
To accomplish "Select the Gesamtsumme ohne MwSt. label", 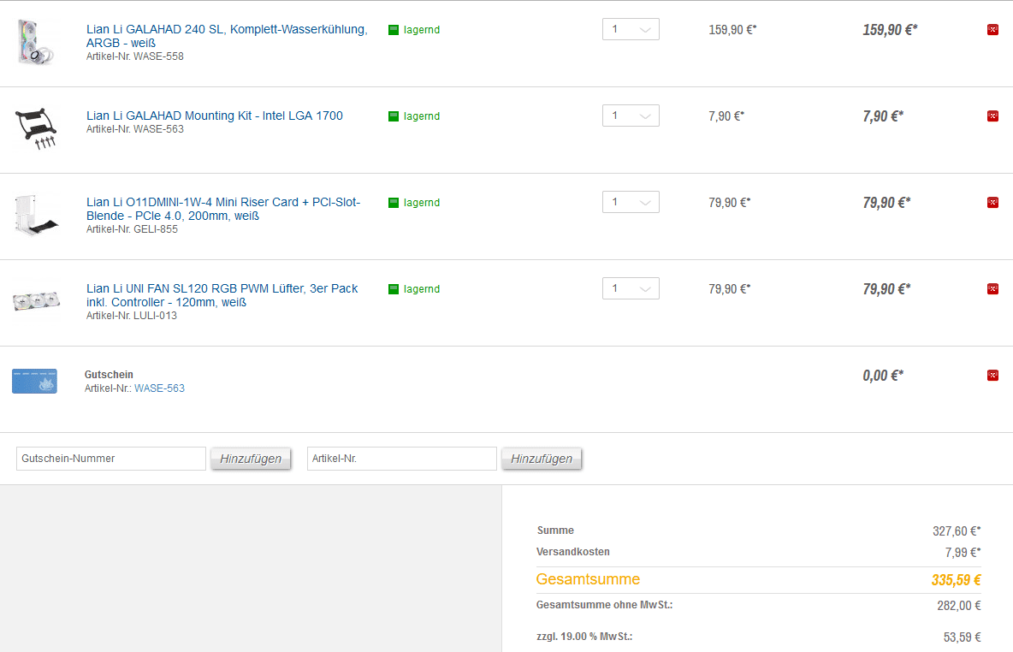I will coord(604,605).
